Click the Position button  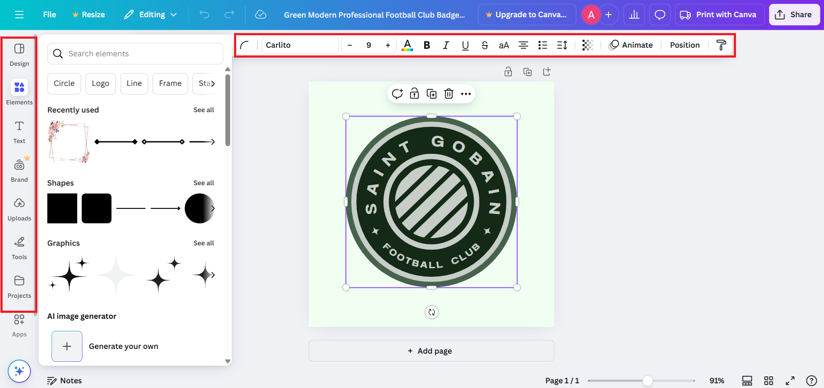point(685,45)
